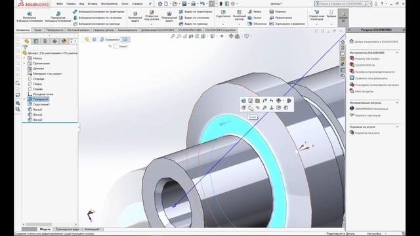The image size is (420, 236).
Task: Open the ConfigurationManager tab
Action: pyautogui.click(x=45, y=41)
